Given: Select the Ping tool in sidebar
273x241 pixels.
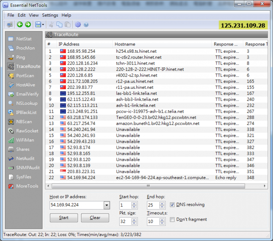Looking at the screenshot, I should coord(17,57).
